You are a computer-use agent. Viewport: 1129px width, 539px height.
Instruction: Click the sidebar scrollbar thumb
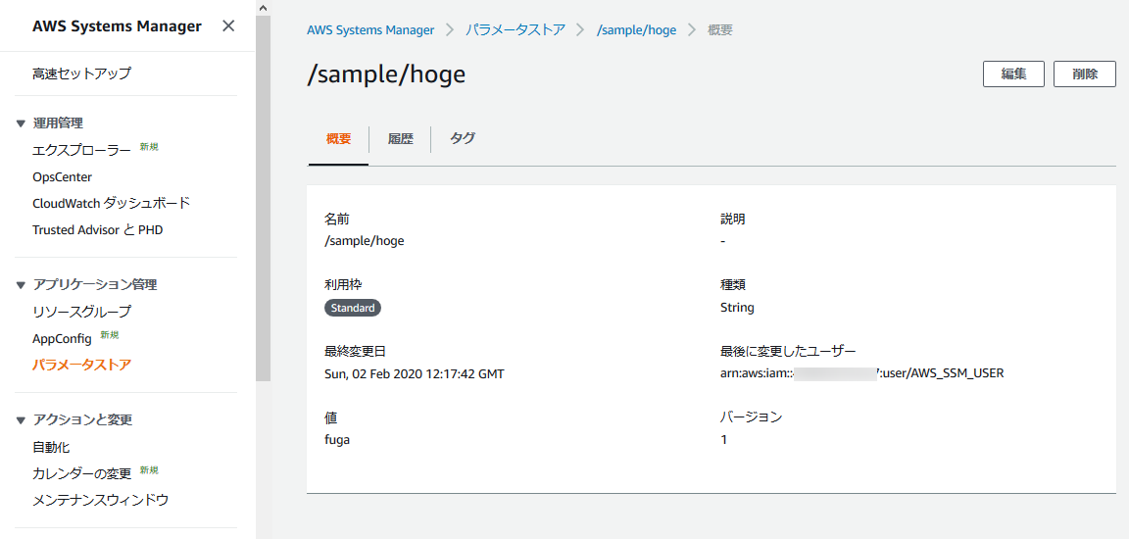(x=263, y=198)
